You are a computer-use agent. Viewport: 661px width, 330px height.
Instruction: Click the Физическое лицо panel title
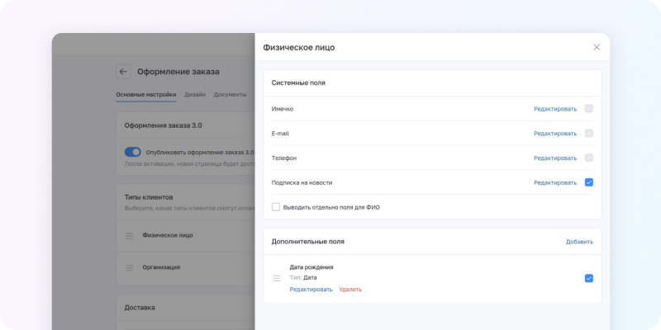[299, 48]
